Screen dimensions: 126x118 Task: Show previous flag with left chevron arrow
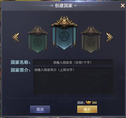click(x=16, y=37)
